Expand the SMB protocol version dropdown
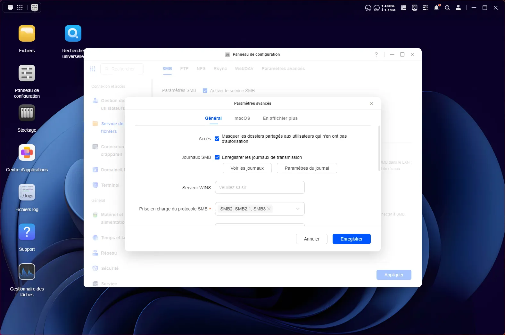The width and height of the screenshot is (505, 335). 298,209
